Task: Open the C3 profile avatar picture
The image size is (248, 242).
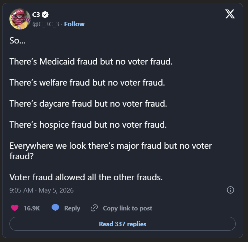Action: [20, 19]
